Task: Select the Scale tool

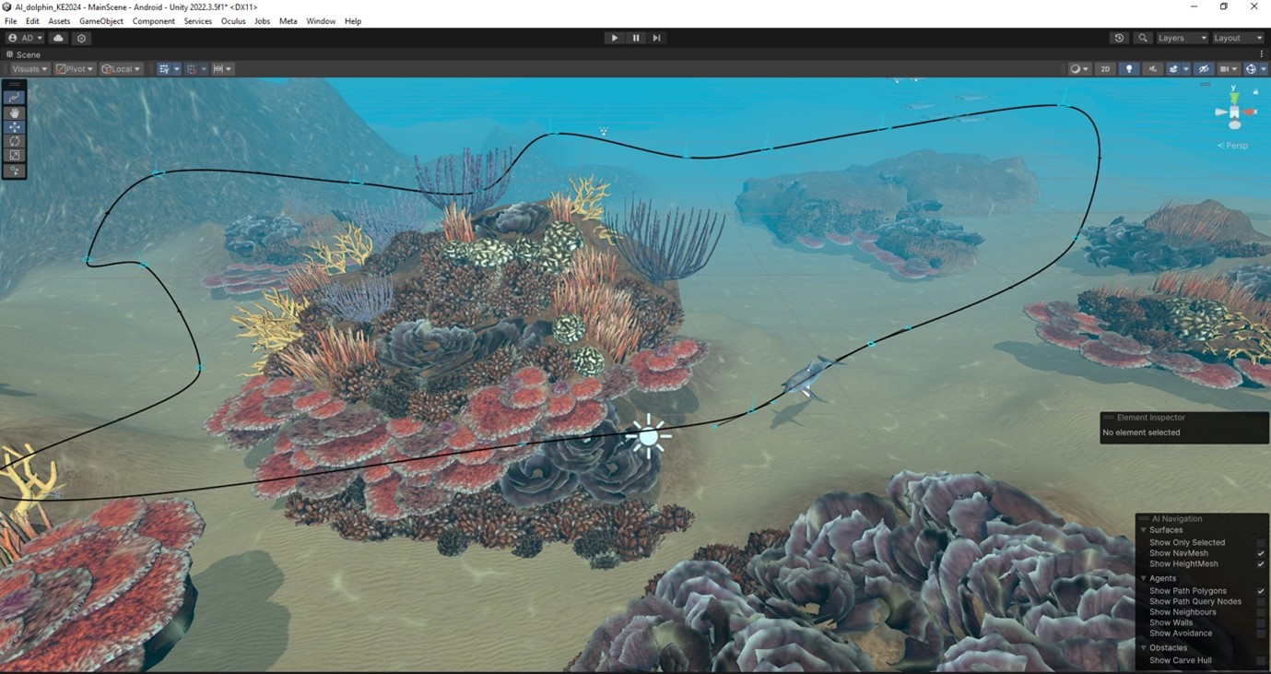Action: [14, 156]
